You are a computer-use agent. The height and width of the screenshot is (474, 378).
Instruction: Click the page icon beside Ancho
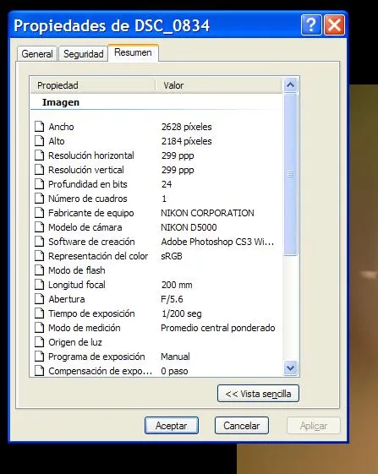coord(39,127)
